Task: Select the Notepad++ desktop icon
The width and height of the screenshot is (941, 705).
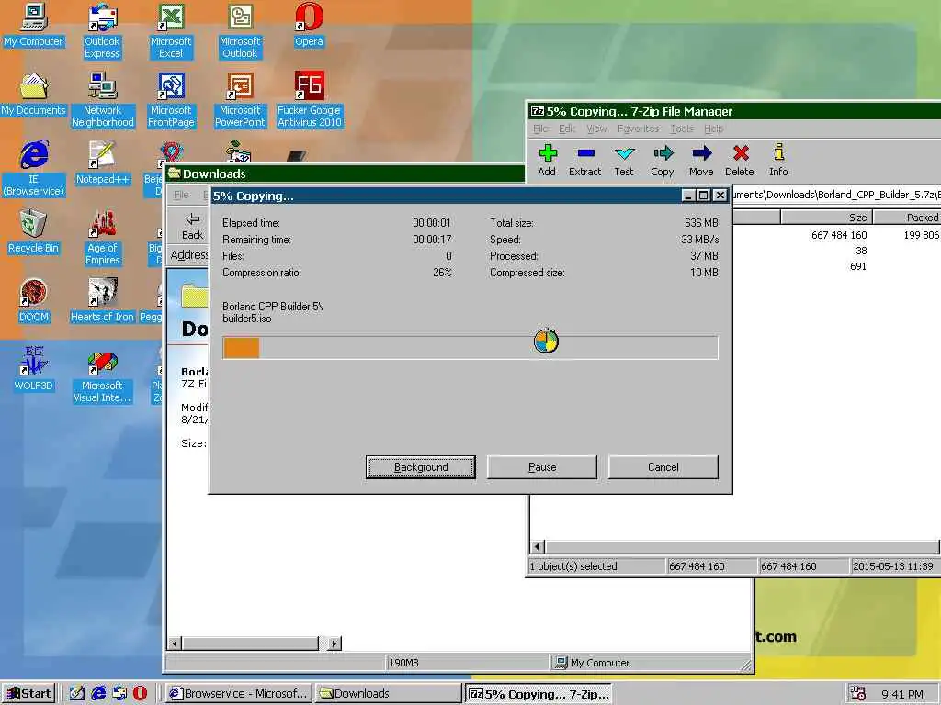Action: point(102,163)
